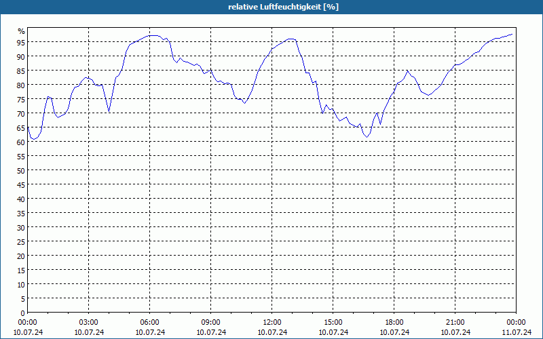Screen dimensions: 543x339
Task: Click the y-axis value '50'
Action: 21,171
